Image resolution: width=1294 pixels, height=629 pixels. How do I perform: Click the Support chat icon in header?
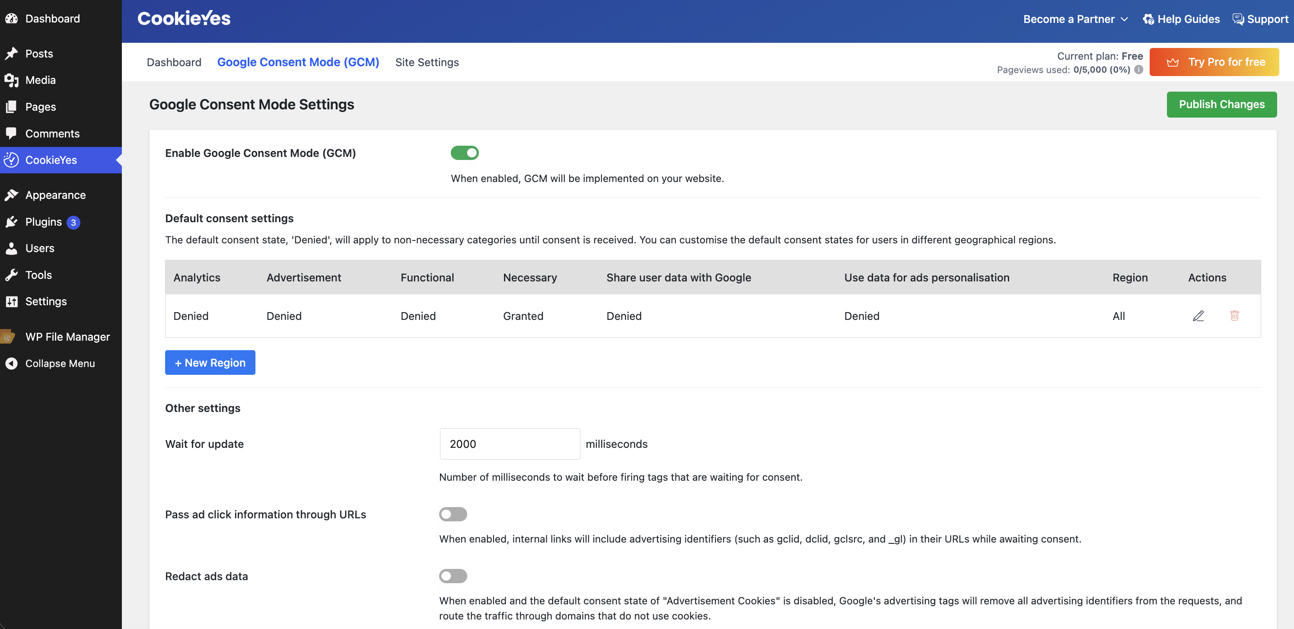coord(1238,19)
